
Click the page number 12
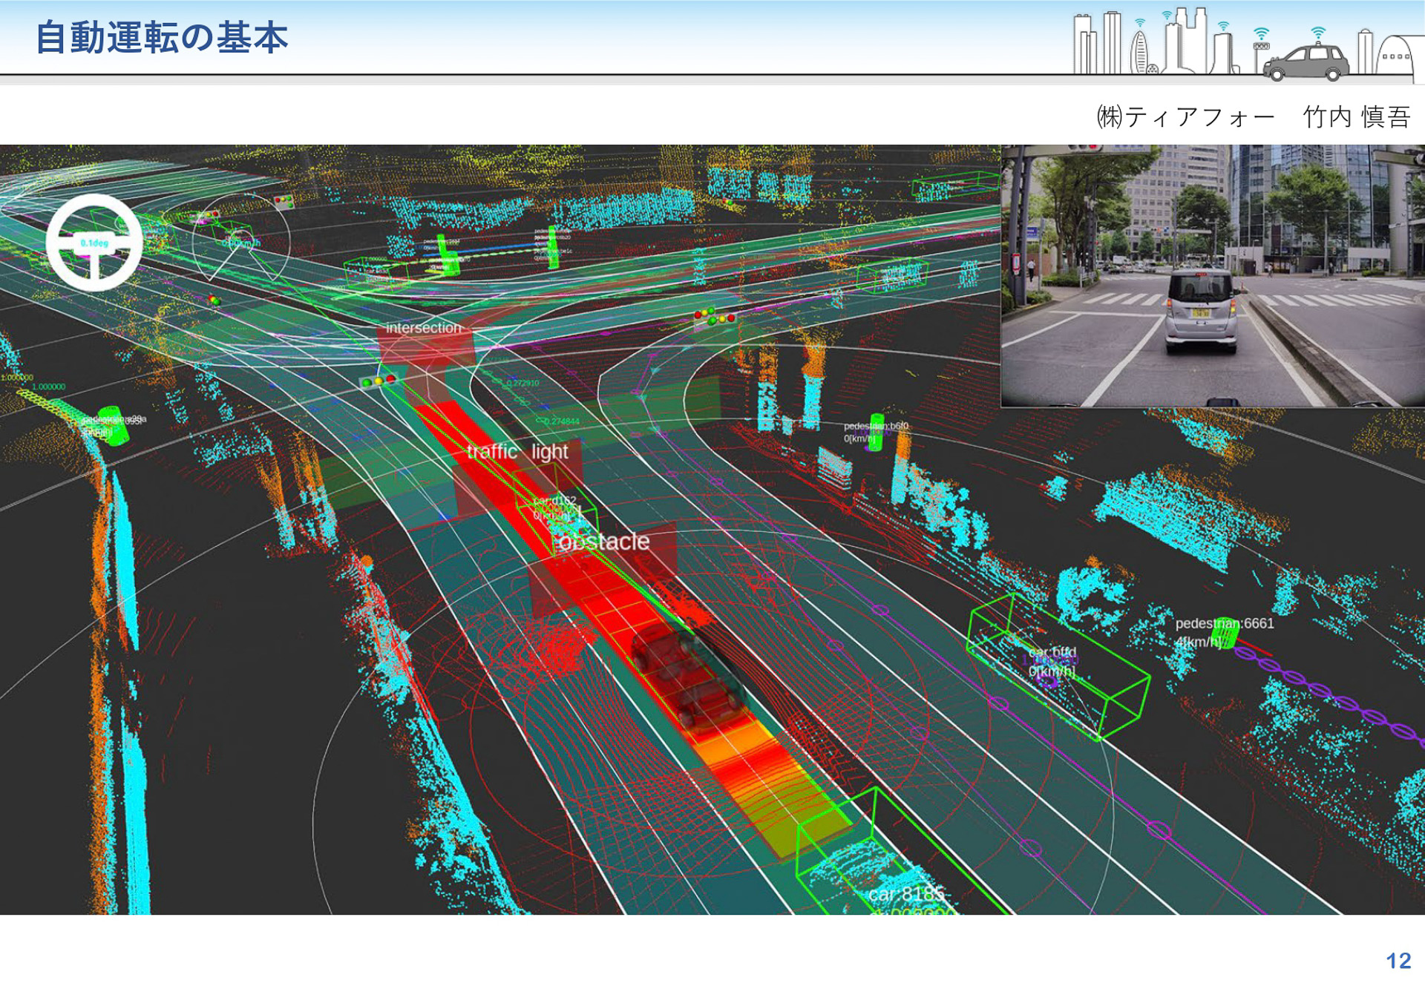click(1398, 961)
